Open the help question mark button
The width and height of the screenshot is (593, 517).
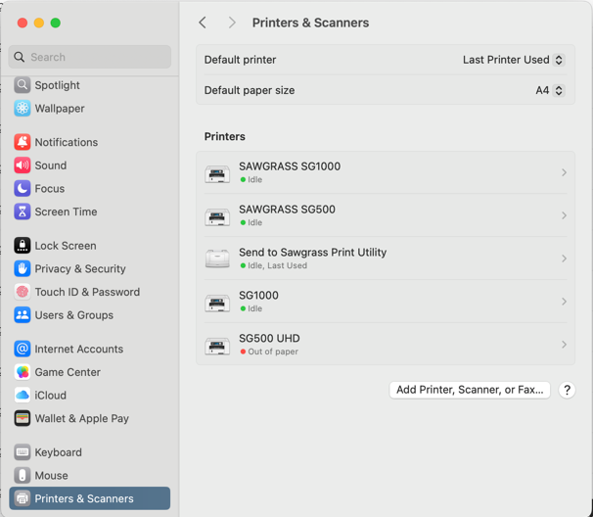[567, 390]
